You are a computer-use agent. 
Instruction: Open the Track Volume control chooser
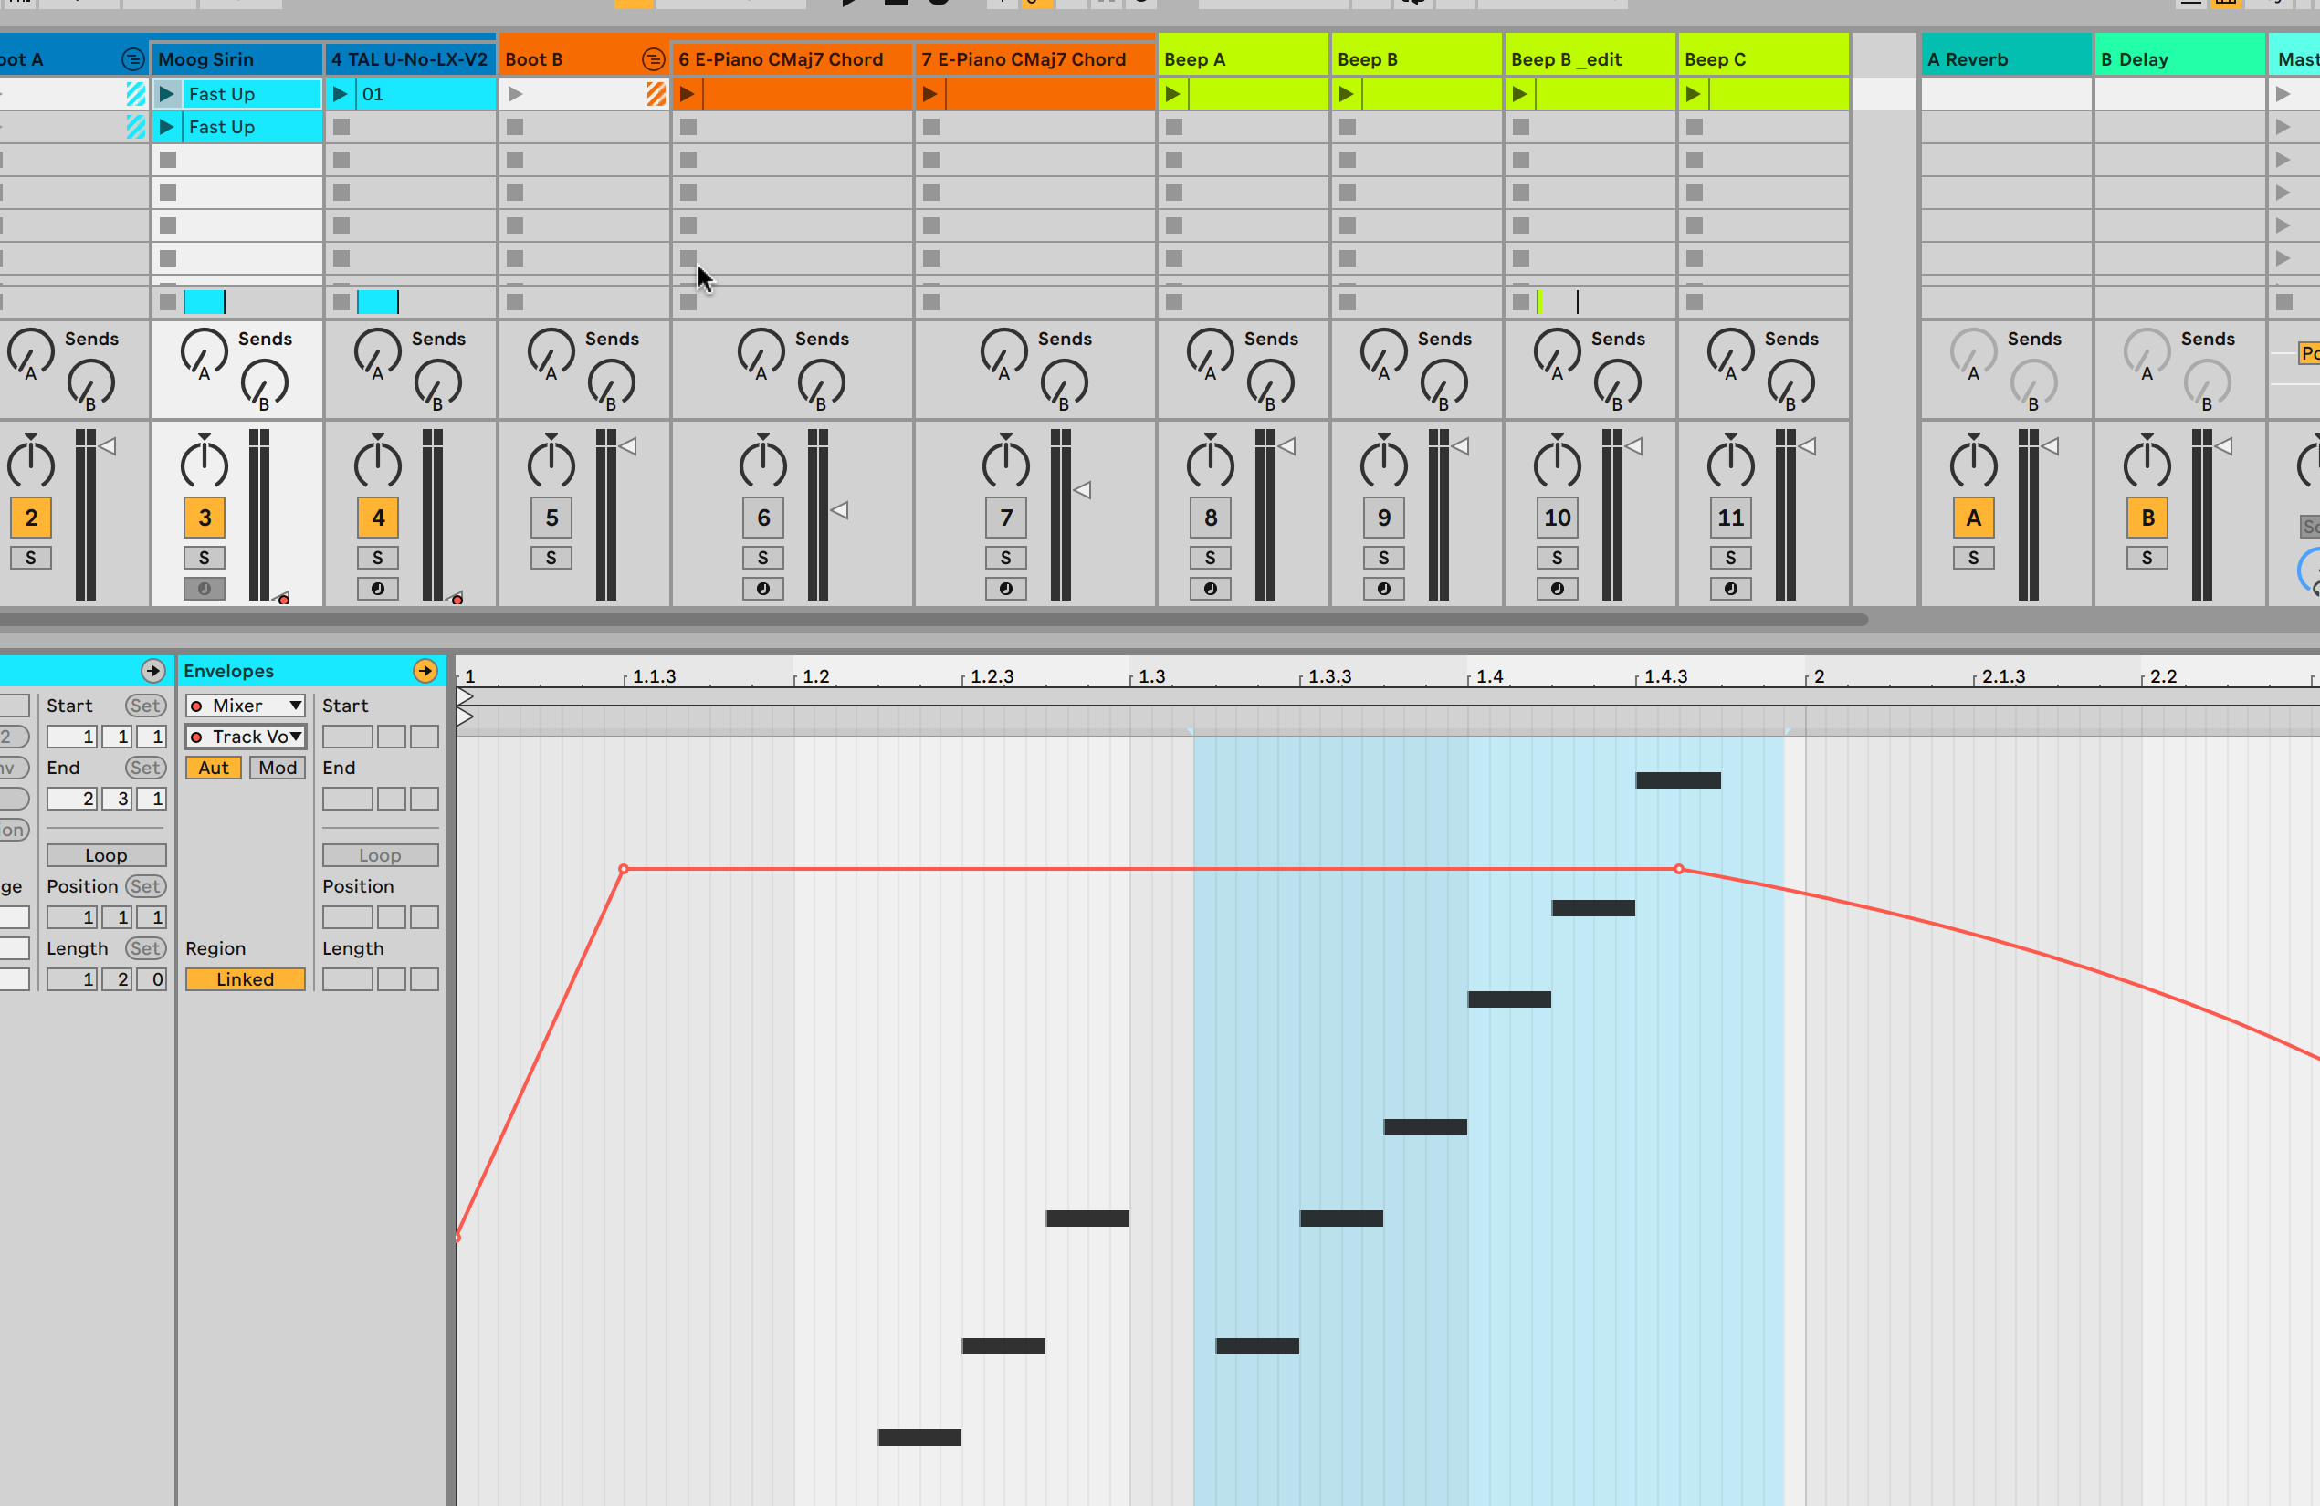click(x=246, y=737)
